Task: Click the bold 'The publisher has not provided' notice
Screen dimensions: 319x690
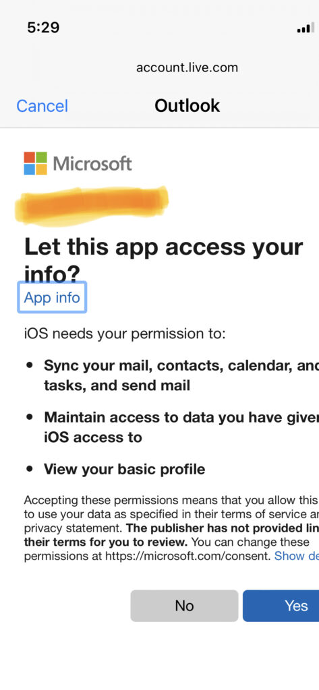Action: 171,534
